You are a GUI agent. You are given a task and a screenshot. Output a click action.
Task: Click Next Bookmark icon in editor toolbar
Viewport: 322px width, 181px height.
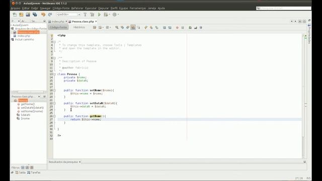151,27
